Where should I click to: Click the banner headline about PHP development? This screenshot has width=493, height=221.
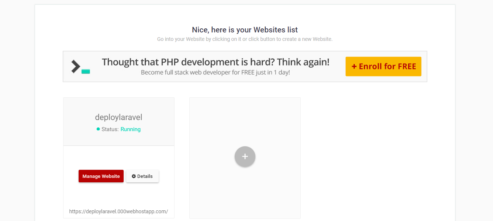(216, 62)
